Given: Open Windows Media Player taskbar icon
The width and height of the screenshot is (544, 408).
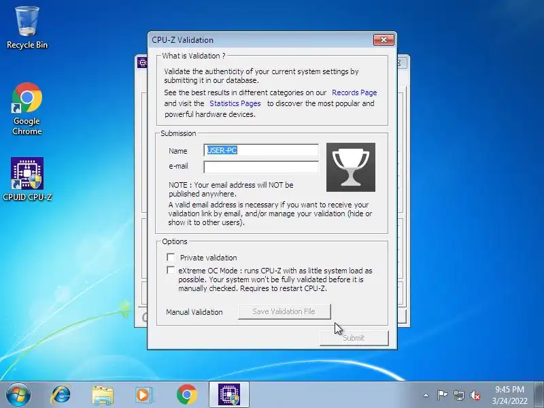Looking at the screenshot, I should [143, 395].
